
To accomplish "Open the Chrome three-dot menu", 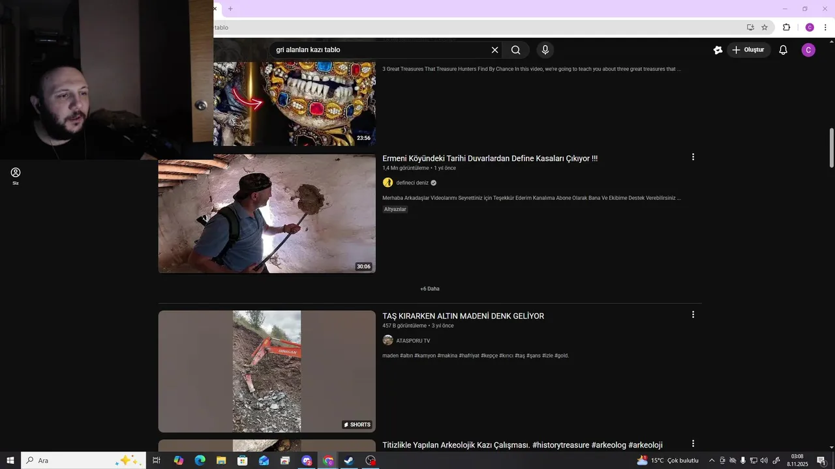I will point(825,27).
